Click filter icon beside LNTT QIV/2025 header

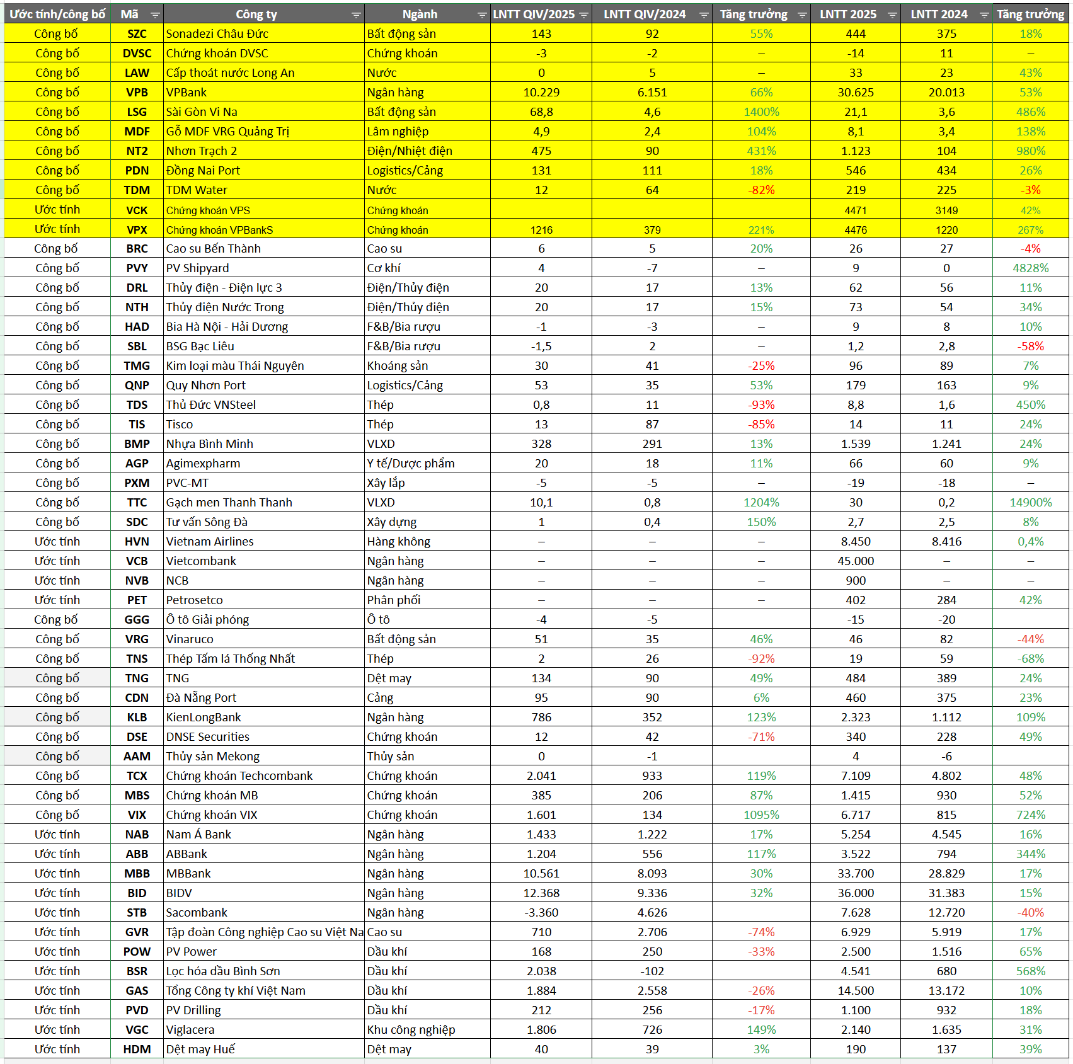point(583,15)
